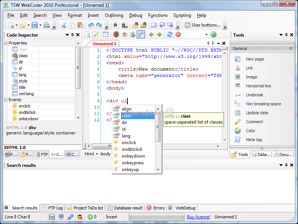Screen dimensions: 298x224
Task: Insert a Horizontal line from Tools
Action: (x=258, y=86)
